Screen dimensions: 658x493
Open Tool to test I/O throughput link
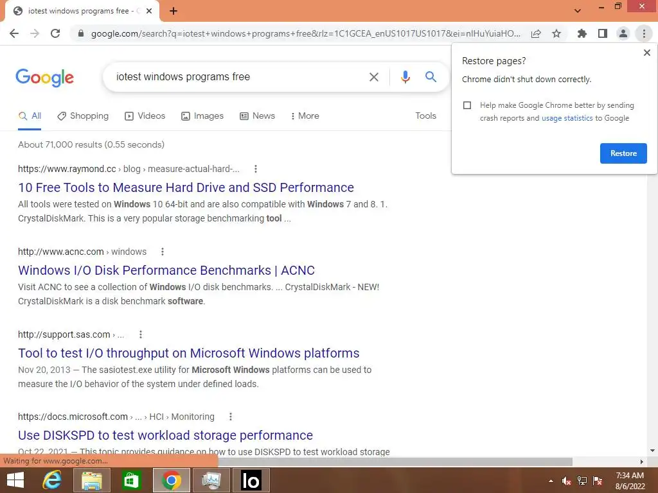click(188, 353)
